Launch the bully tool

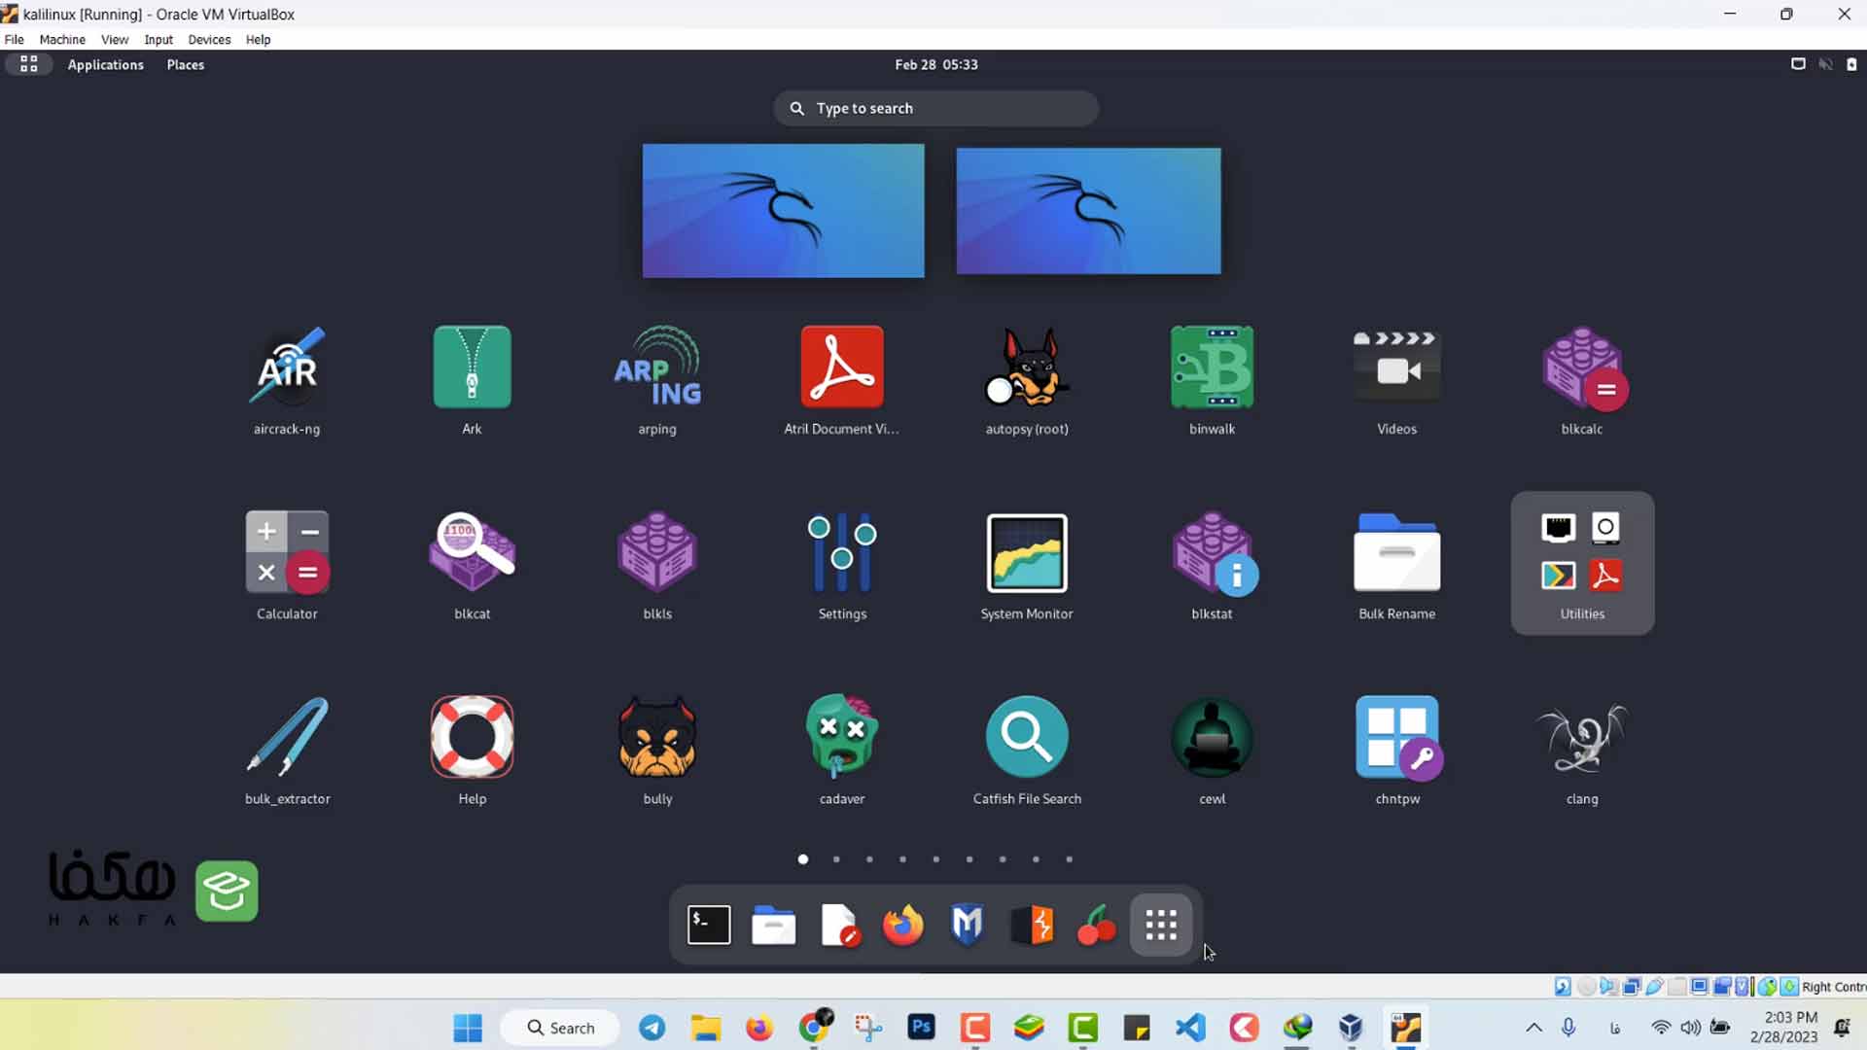point(657,751)
